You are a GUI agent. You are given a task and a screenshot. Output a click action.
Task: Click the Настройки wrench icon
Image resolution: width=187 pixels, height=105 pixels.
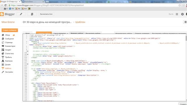click(3, 72)
